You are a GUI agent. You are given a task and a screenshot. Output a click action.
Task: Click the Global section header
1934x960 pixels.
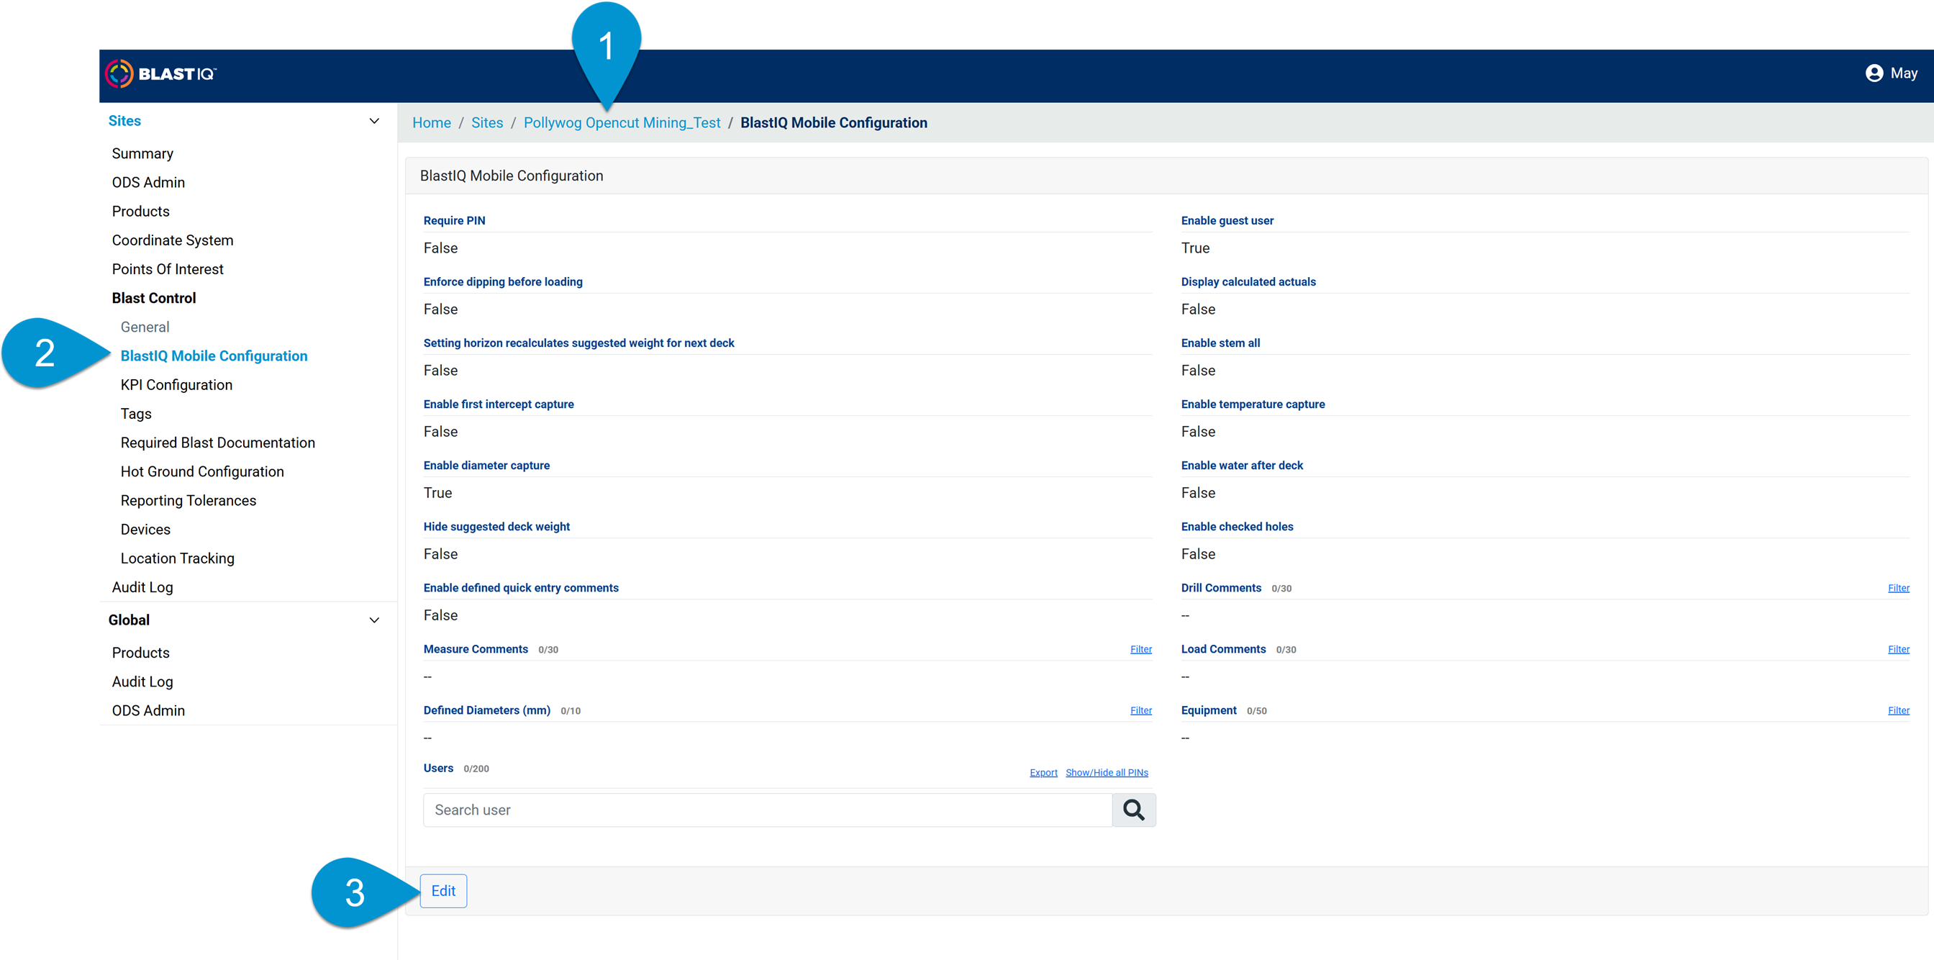(x=129, y=620)
